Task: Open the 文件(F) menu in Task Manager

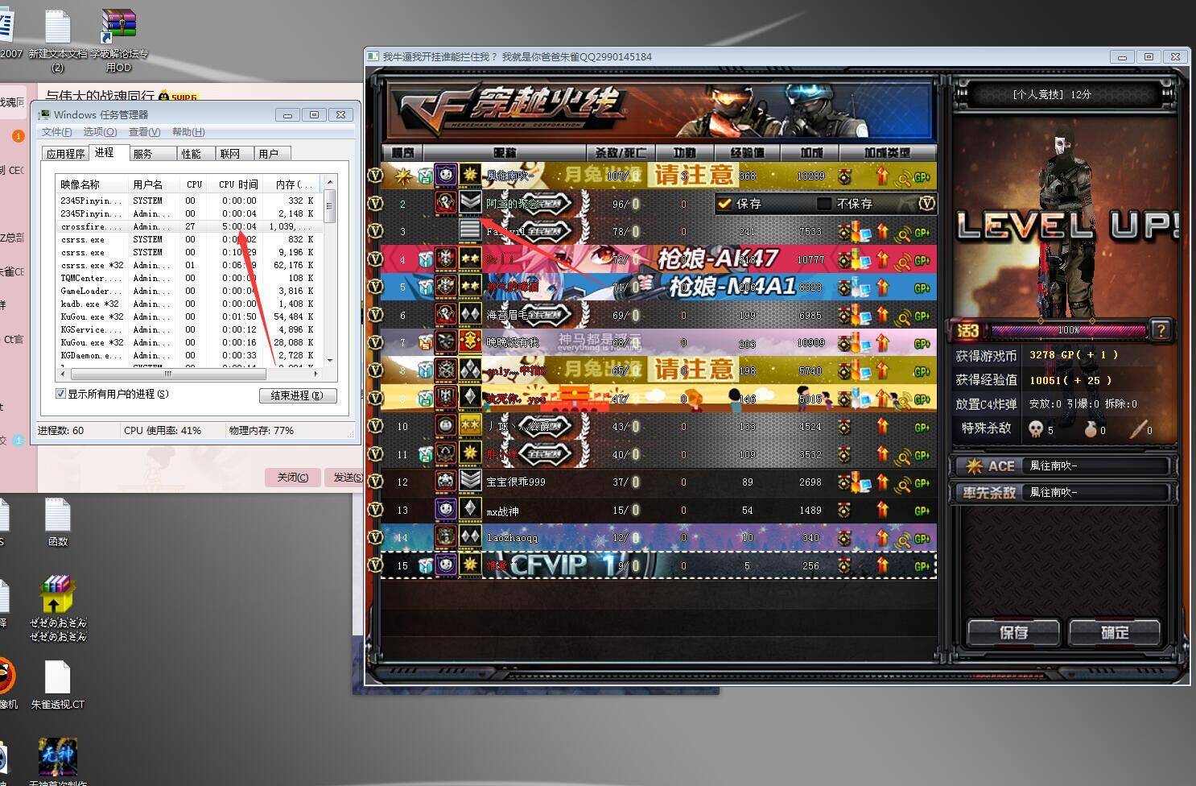Action: point(56,132)
